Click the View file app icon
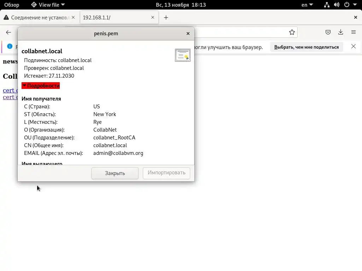The height and width of the screenshot is (271, 362). [x=34, y=5]
